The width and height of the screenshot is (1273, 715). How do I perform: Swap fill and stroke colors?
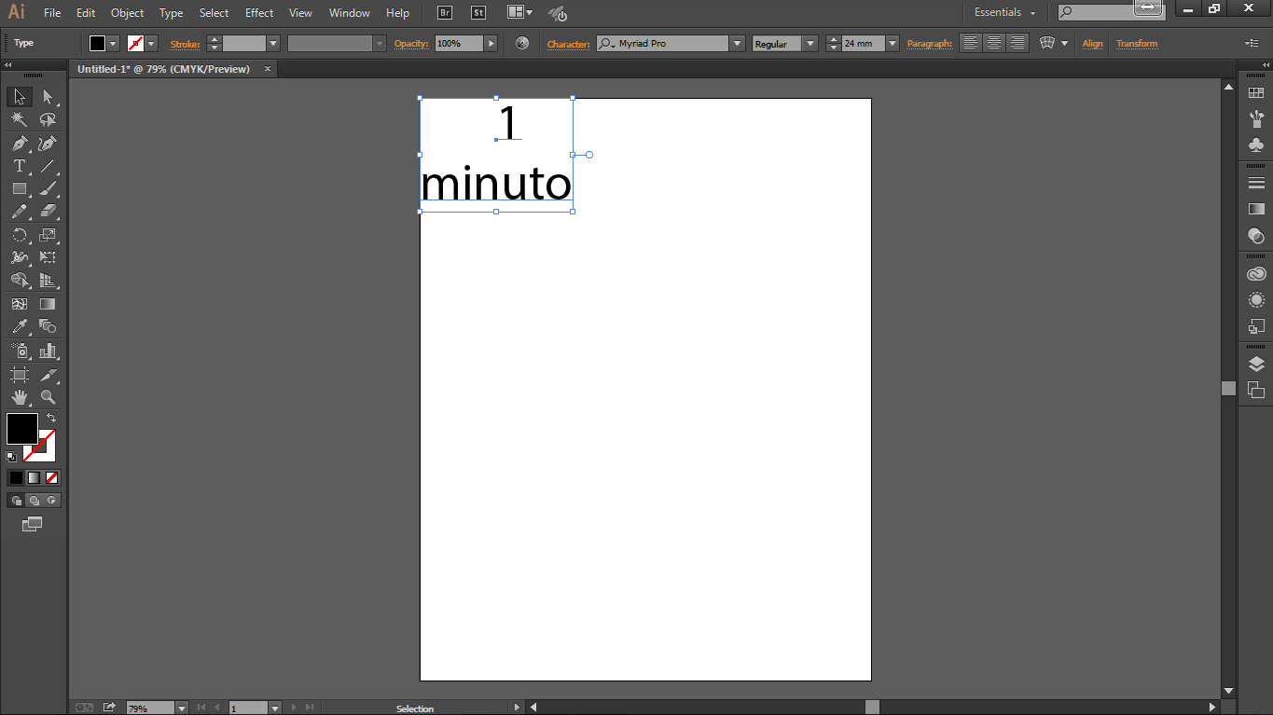pyautogui.click(x=51, y=418)
